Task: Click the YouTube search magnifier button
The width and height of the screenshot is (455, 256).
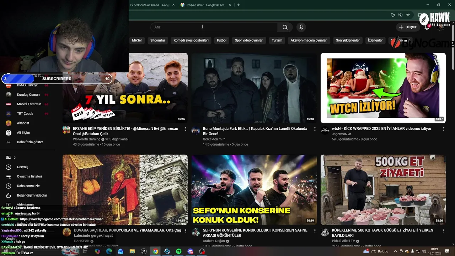Action: (x=285, y=27)
